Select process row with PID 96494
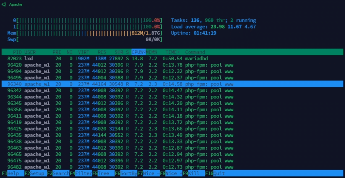 tap(172, 71)
